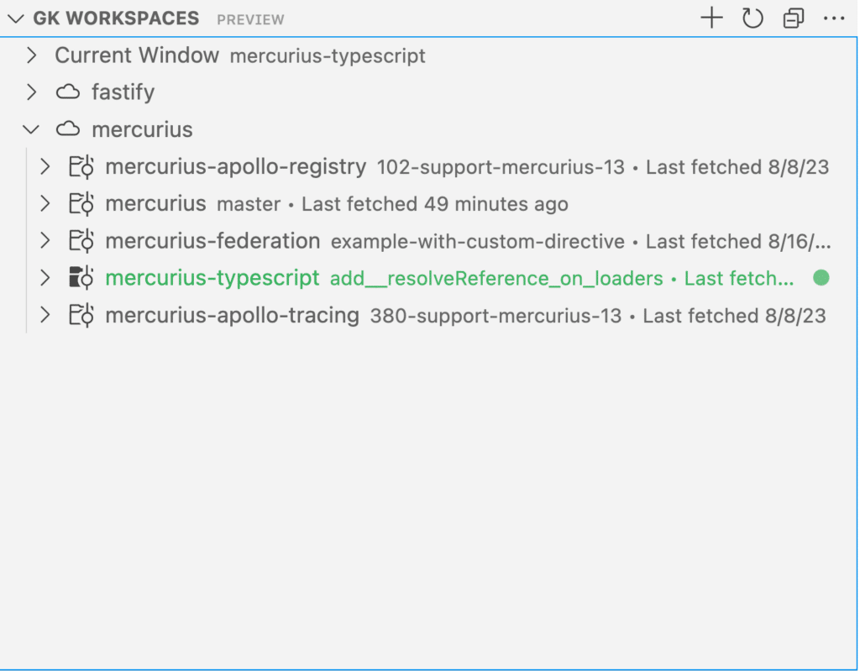This screenshot has height=671, width=860.
Task: Click the mercurius-federation repository icon
Action: pos(81,241)
